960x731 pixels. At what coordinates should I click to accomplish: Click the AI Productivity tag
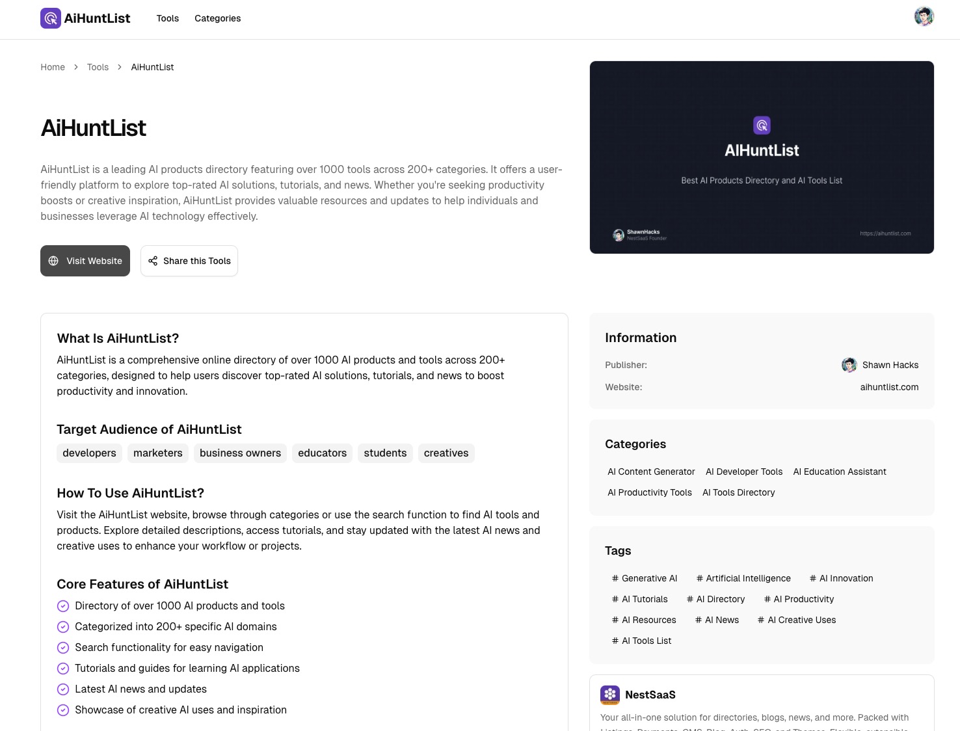799,599
